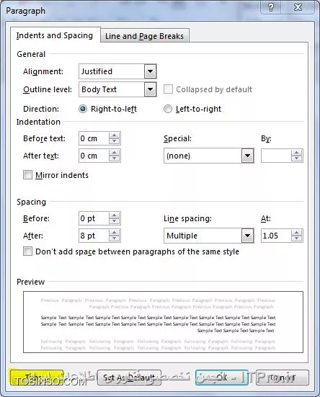Increase the Before text indent with the up arrow
This screenshot has height=397, width=320.
pos(114,135)
